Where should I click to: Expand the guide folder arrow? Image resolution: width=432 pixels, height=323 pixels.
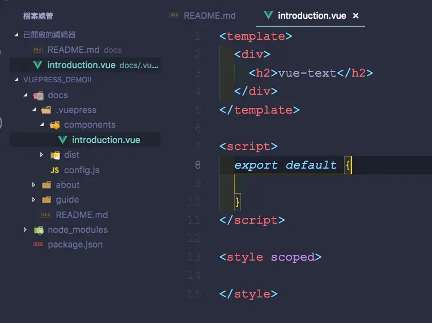(x=33, y=199)
